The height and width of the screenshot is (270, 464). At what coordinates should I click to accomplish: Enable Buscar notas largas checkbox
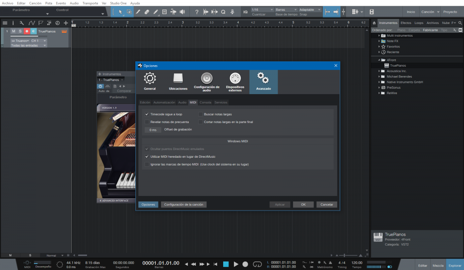[201, 114]
